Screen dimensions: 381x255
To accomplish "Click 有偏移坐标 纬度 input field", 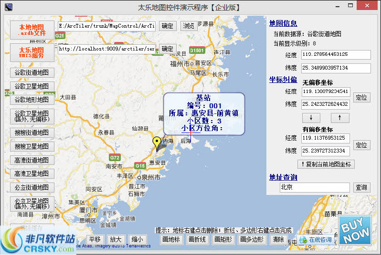I will coord(326,151).
